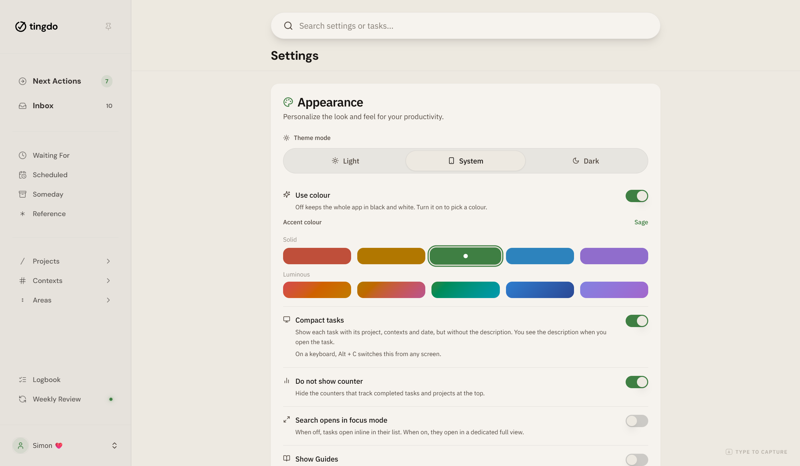Viewport: 800px width, 466px height.
Task: Click the Appearance palette icon
Action: coord(288,102)
